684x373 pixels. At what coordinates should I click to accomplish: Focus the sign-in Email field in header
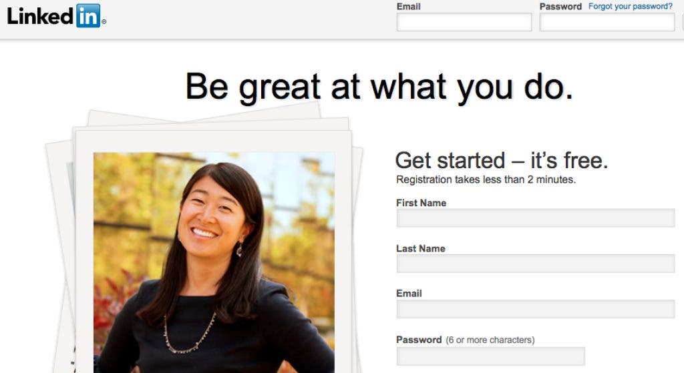(x=464, y=22)
